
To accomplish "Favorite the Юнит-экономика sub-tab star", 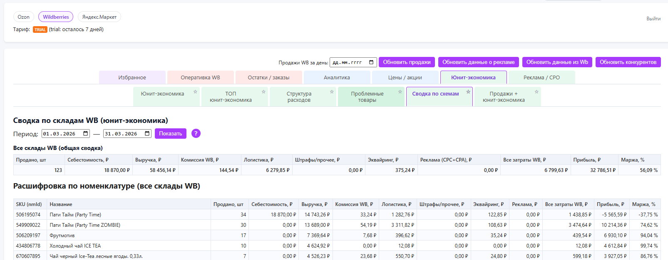I will coord(195,92).
